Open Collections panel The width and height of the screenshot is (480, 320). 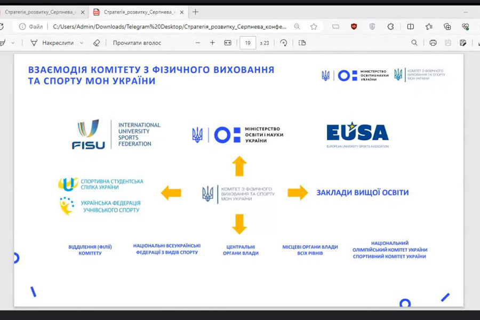click(447, 27)
